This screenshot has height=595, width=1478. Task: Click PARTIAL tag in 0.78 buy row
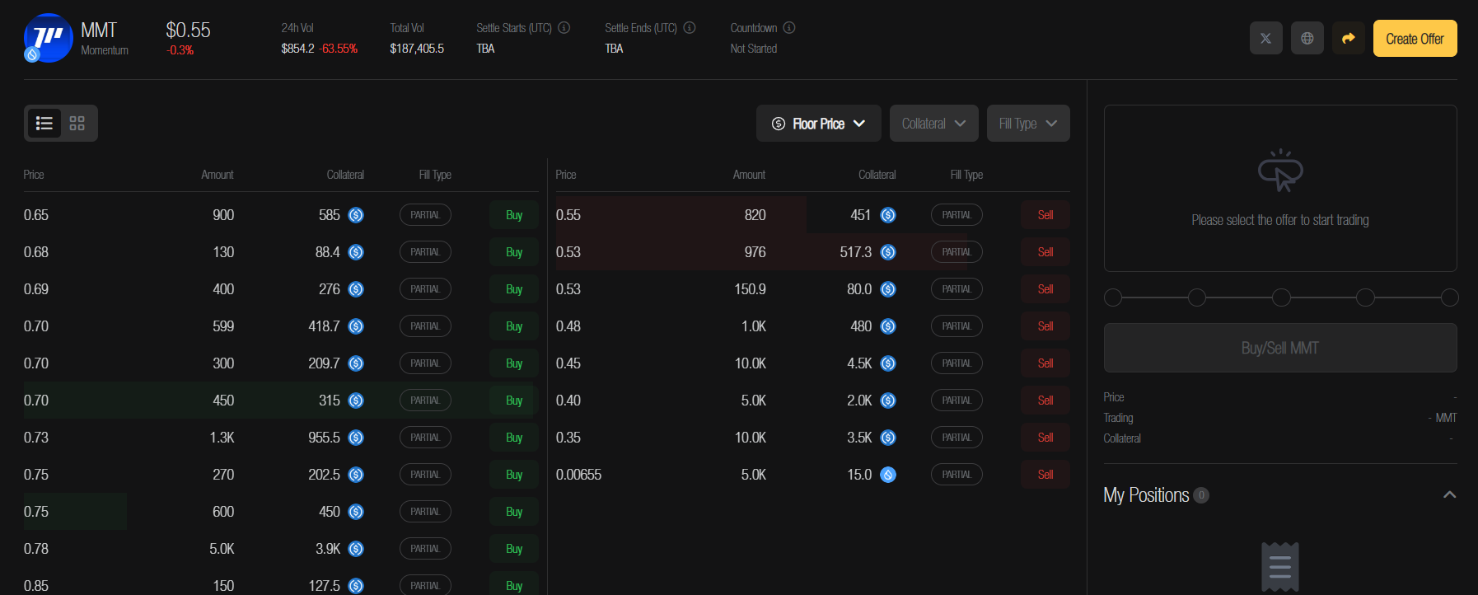(425, 549)
